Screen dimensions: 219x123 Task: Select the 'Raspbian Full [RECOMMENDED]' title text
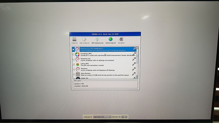coord(92,49)
